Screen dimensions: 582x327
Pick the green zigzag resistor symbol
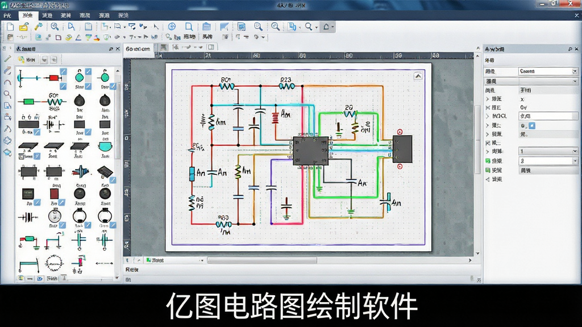click(55, 101)
